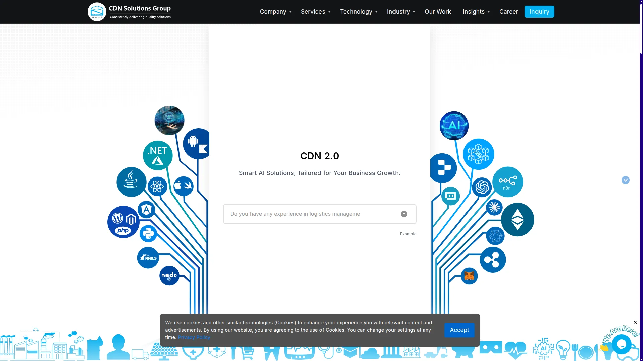Open the Claude starburst icon
Screen dimensions: 643x361
coord(494,207)
